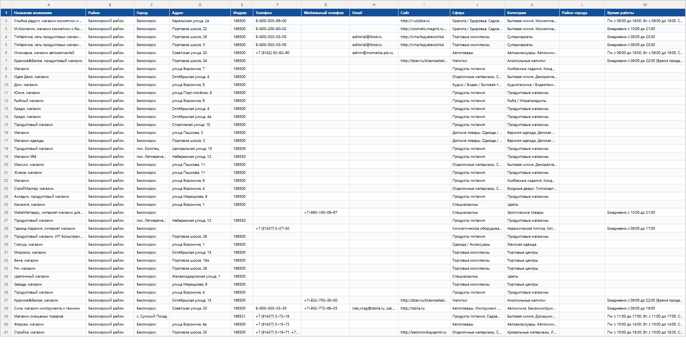Select cell 'Цветочный магазин'
Screen dimensions: 686x343
[x=49, y=276]
